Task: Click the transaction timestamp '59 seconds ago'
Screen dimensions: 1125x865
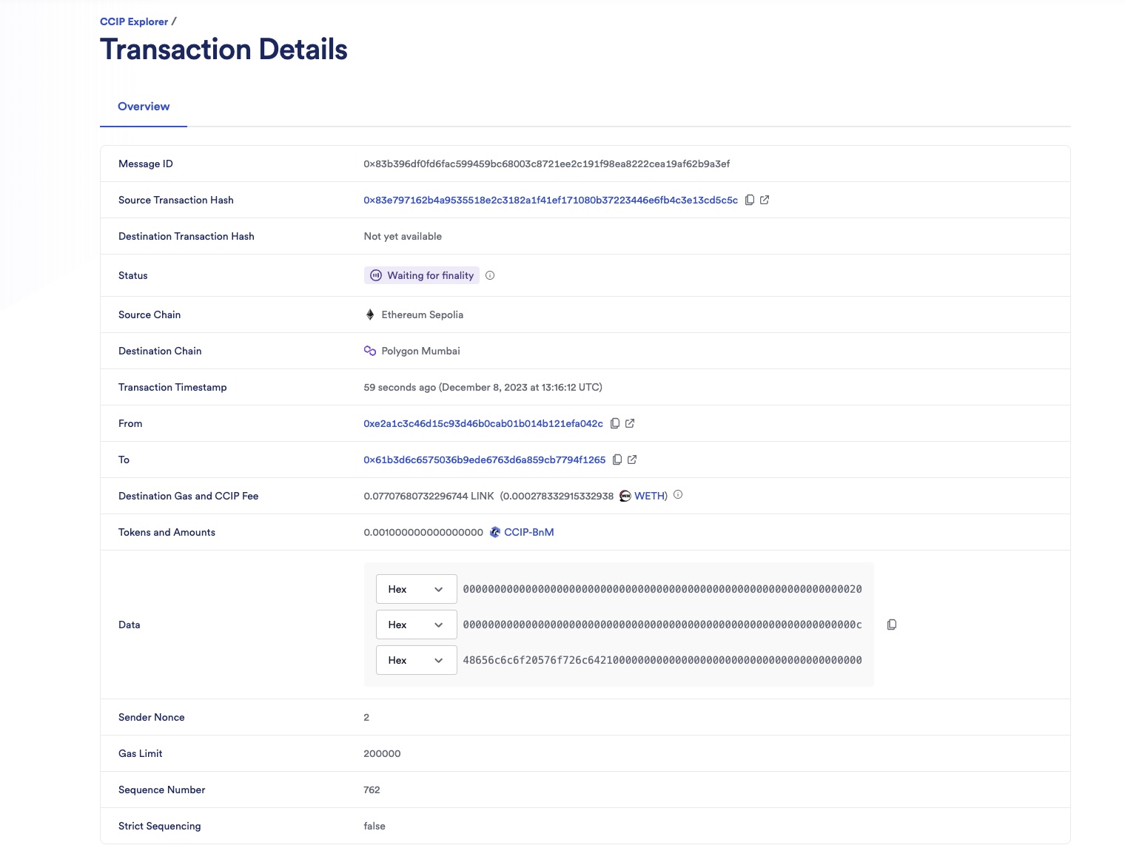Action: point(483,387)
